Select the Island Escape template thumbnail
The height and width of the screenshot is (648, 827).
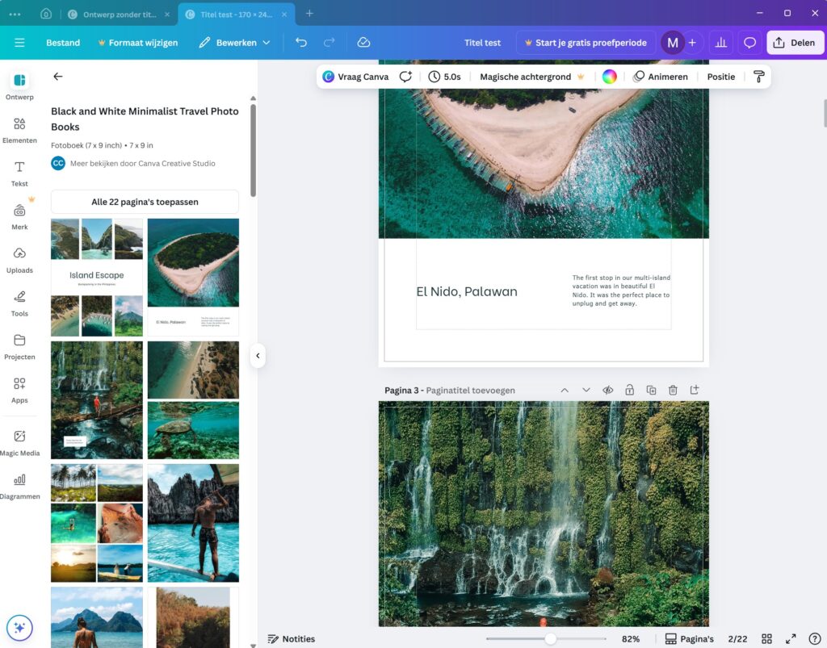[97, 277]
